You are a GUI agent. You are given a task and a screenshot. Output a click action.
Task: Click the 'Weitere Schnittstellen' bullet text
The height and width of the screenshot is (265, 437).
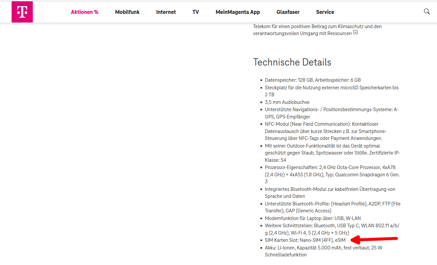click(332, 229)
